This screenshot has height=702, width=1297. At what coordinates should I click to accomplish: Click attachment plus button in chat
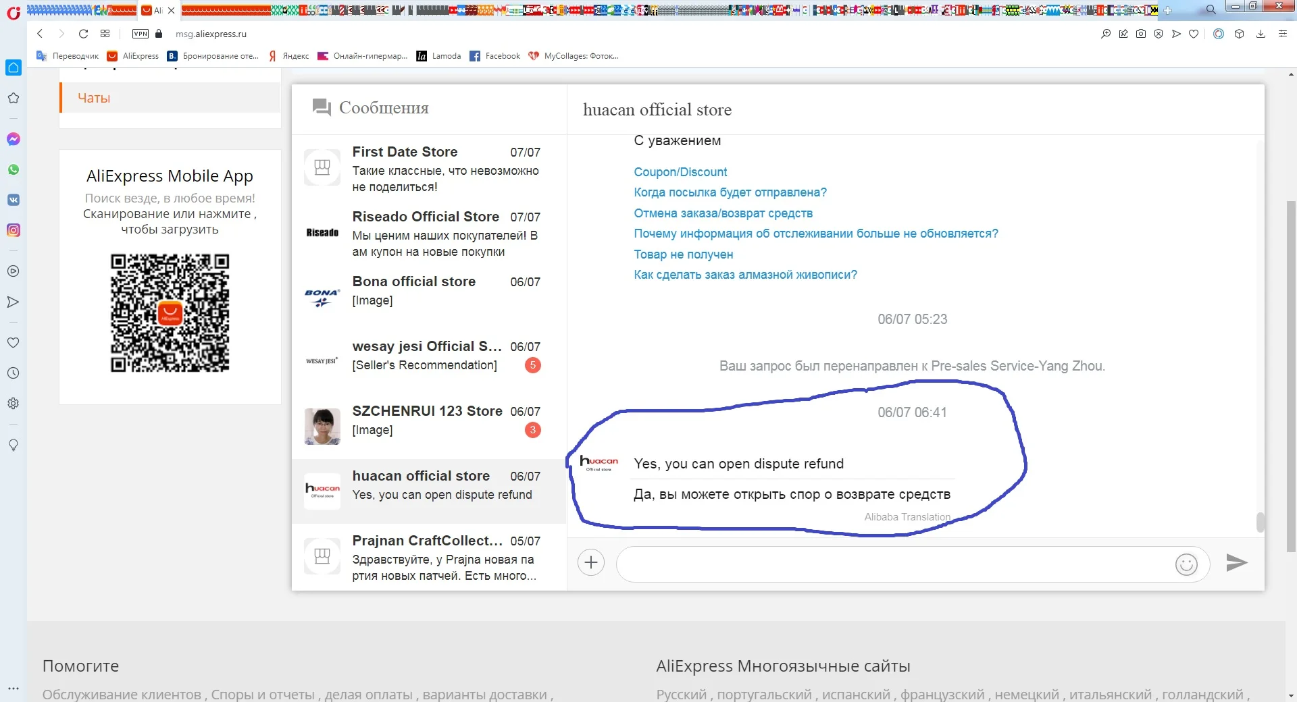tap(591, 562)
